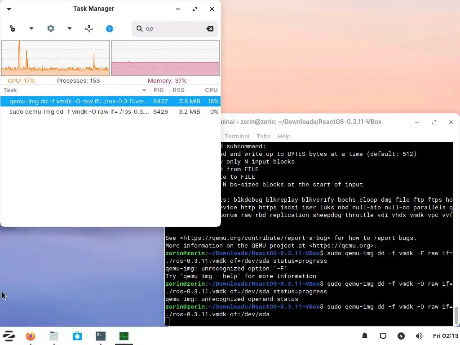Open the Software store from taskbar

[77, 336]
